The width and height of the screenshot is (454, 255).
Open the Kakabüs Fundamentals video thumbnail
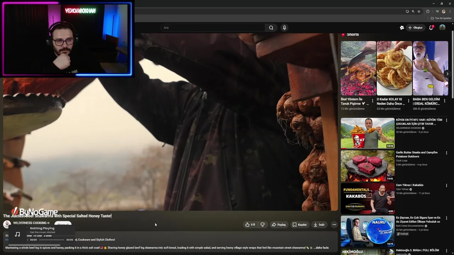367,198
